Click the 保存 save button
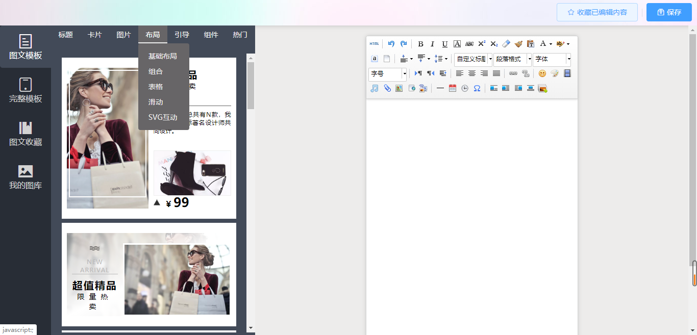The width and height of the screenshot is (697, 335). (x=669, y=12)
